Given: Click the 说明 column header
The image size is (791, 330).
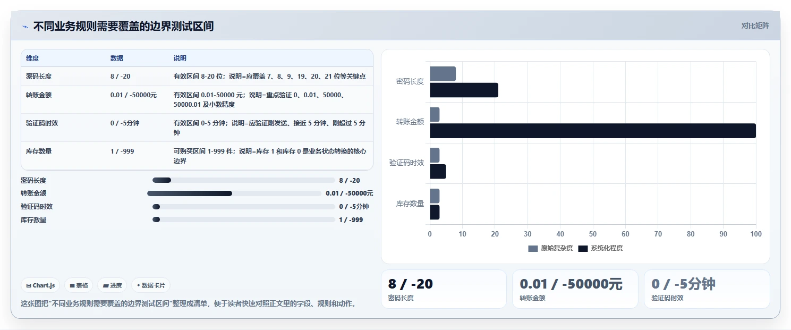Looking at the screenshot, I should tap(180, 58).
